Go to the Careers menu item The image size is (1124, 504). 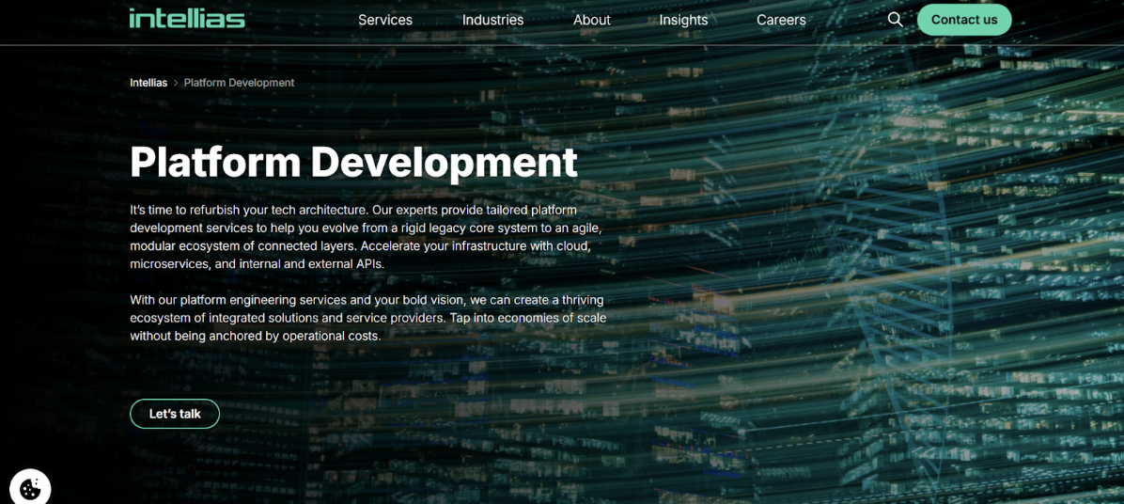(781, 20)
